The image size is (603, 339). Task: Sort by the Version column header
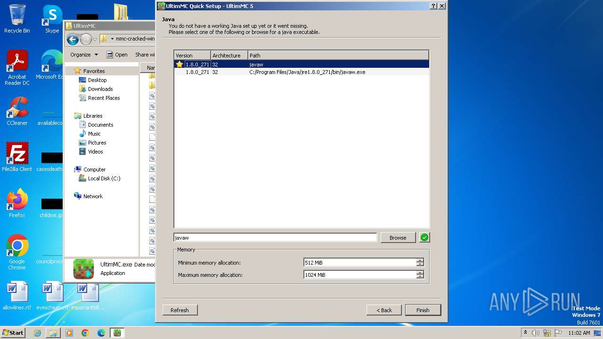192,56
